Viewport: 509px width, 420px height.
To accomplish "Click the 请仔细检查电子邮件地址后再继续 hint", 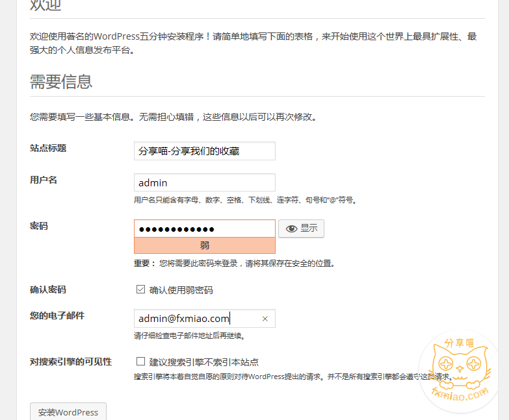I will [x=190, y=336].
